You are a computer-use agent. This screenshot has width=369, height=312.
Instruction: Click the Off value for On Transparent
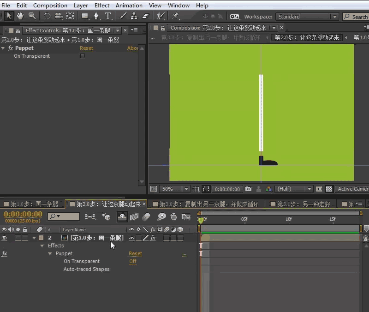(133, 261)
